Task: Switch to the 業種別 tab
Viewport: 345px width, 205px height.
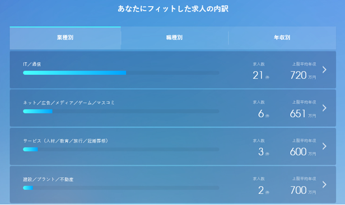Action: (x=65, y=38)
